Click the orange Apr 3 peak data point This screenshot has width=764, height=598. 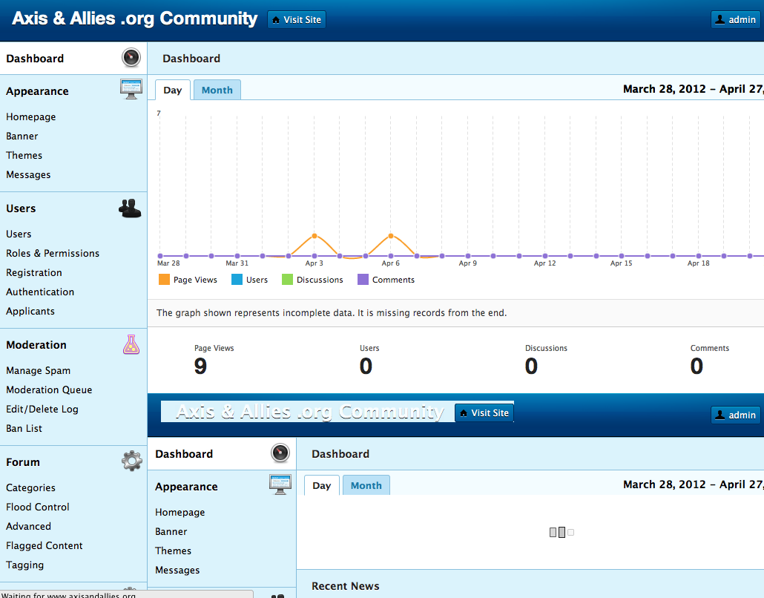pos(315,236)
